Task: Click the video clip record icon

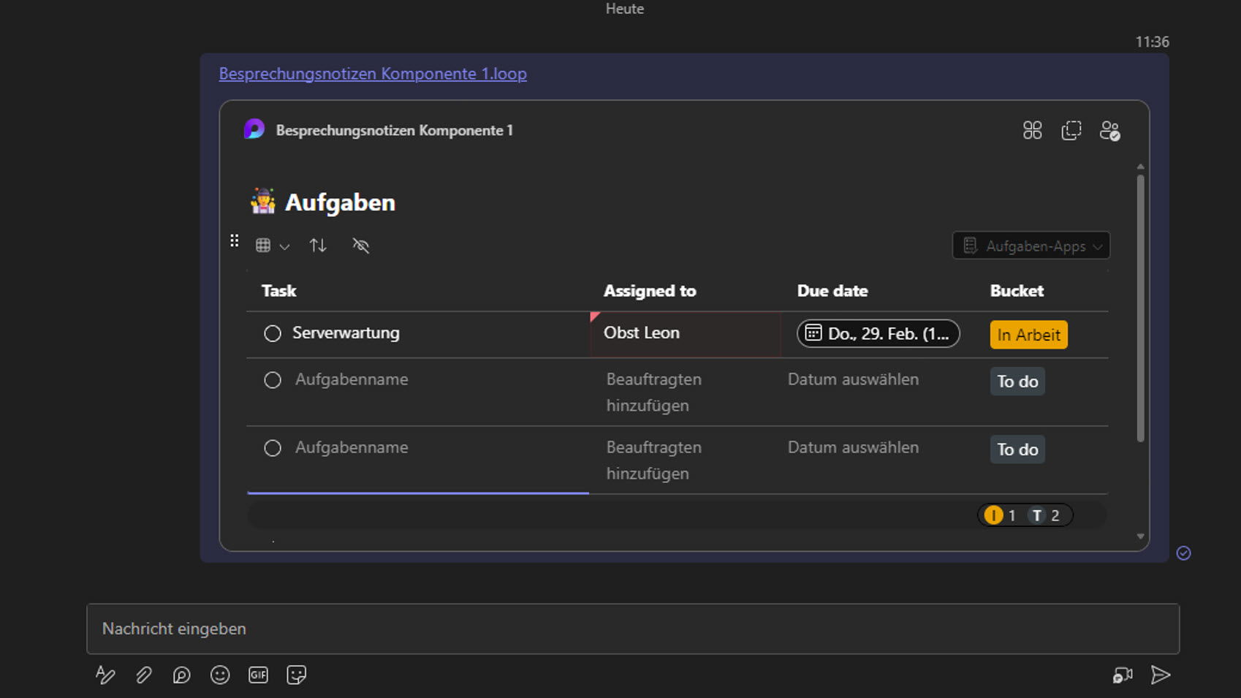Action: point(1123,675)
